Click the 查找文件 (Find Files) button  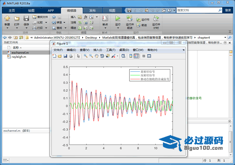click(x=40, y=17)
